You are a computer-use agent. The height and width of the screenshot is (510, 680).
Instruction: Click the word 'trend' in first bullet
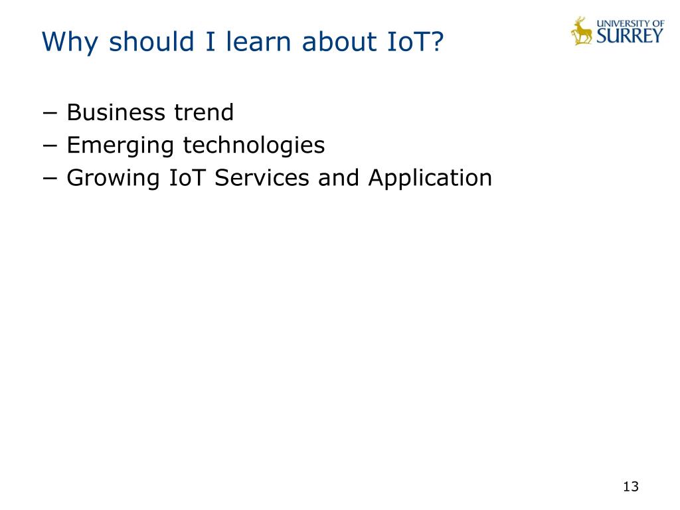(x=204, y=112)
